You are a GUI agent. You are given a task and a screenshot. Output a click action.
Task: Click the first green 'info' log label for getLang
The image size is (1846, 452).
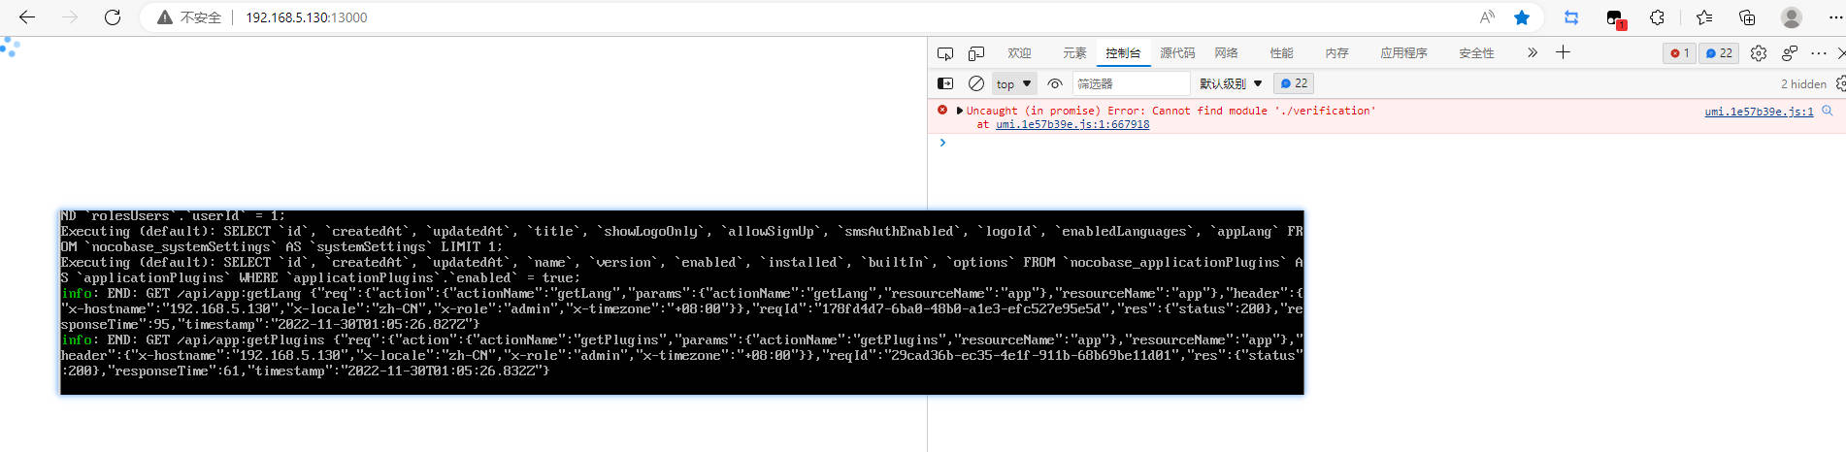click(76, 293)
